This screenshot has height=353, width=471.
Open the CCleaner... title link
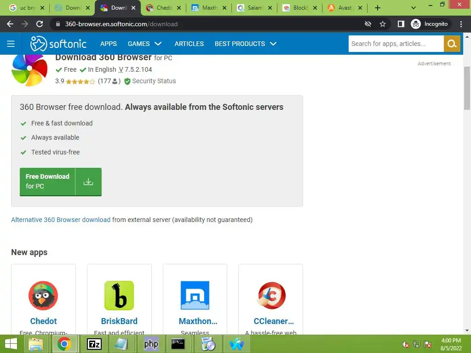274,321
